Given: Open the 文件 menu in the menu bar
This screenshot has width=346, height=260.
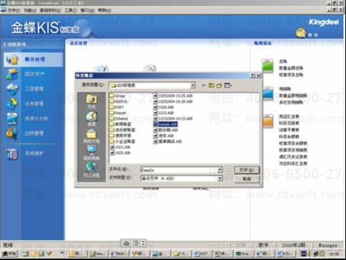Looking at the screenshot, I should click(14, 10).
